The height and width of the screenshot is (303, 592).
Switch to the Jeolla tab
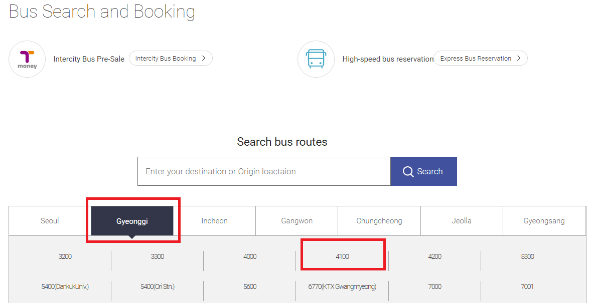pos(462,221)
